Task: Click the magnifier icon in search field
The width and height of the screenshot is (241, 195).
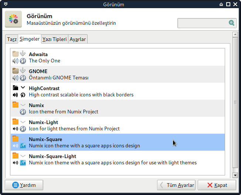Action: pos(231,23)
